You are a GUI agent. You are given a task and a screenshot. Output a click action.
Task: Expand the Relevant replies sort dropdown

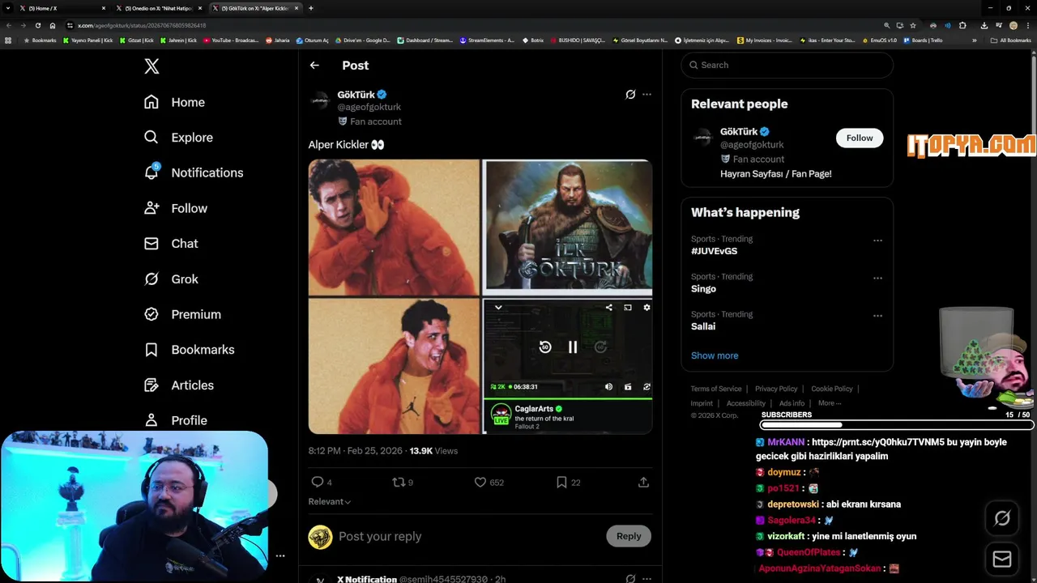330,502
